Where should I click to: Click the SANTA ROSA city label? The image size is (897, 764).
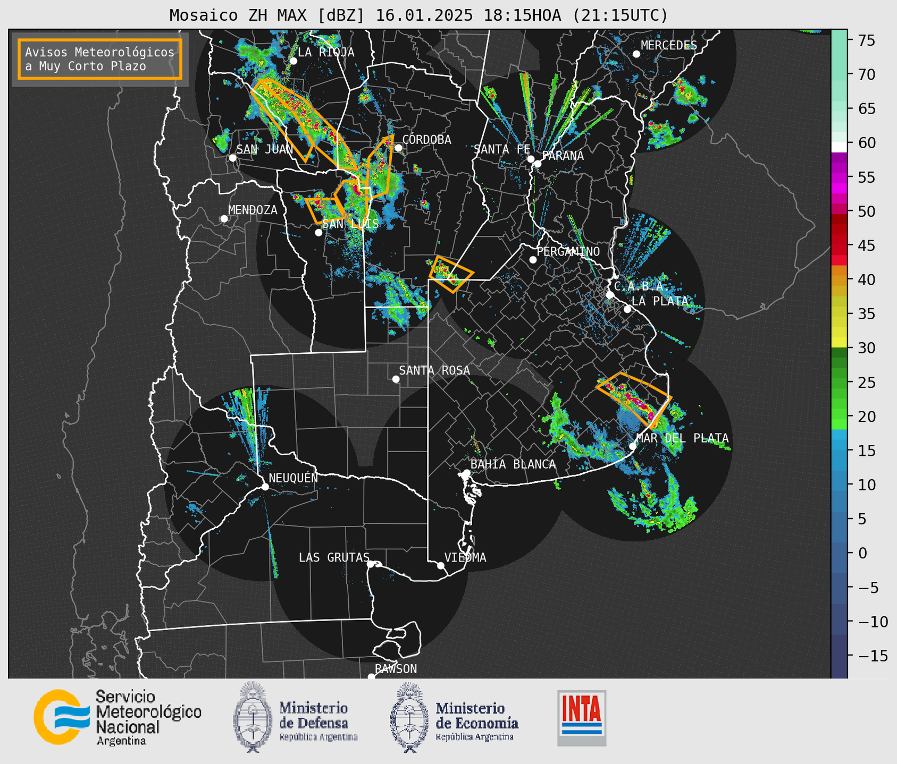click(434, 370)
